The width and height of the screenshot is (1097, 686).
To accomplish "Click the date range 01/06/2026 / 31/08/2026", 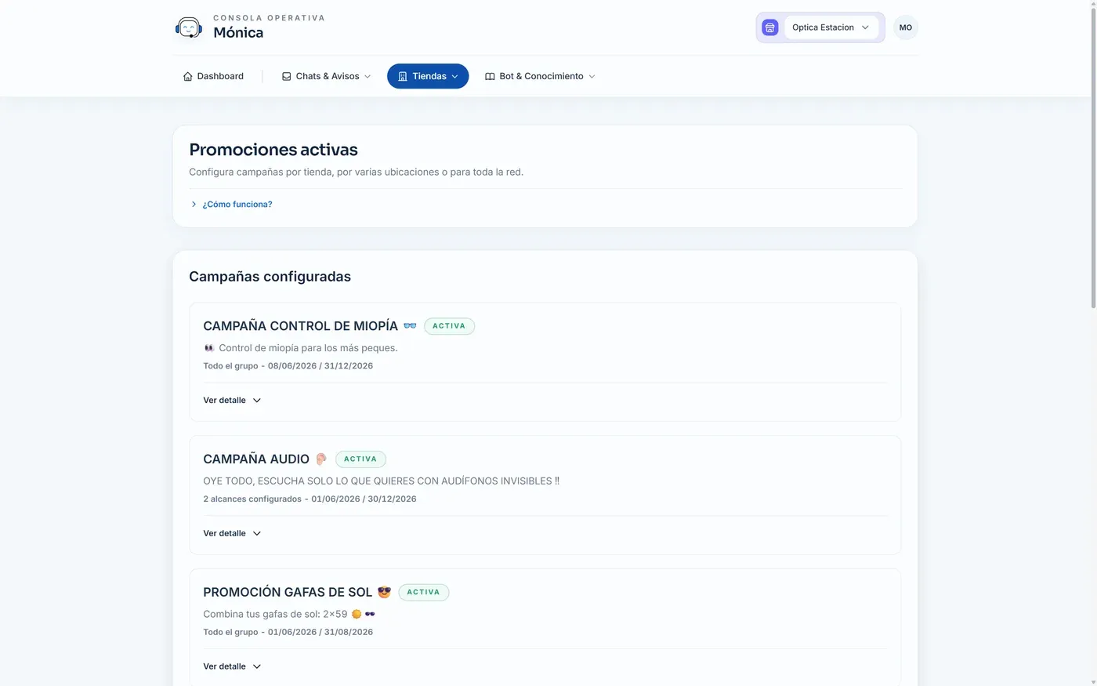I will 320,632.
